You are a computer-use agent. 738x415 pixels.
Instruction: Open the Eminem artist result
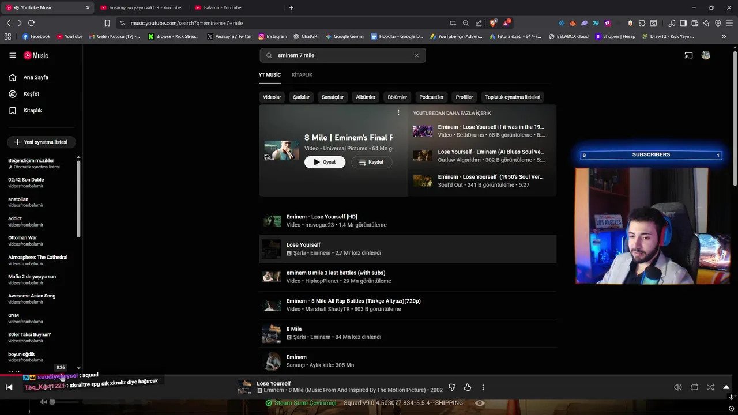(x=408, y=361)
